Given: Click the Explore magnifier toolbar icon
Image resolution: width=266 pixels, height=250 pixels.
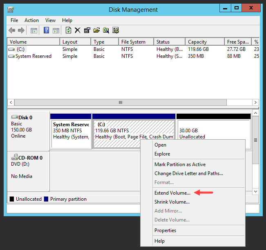Looking at the screenshot, I should [106, 31].
